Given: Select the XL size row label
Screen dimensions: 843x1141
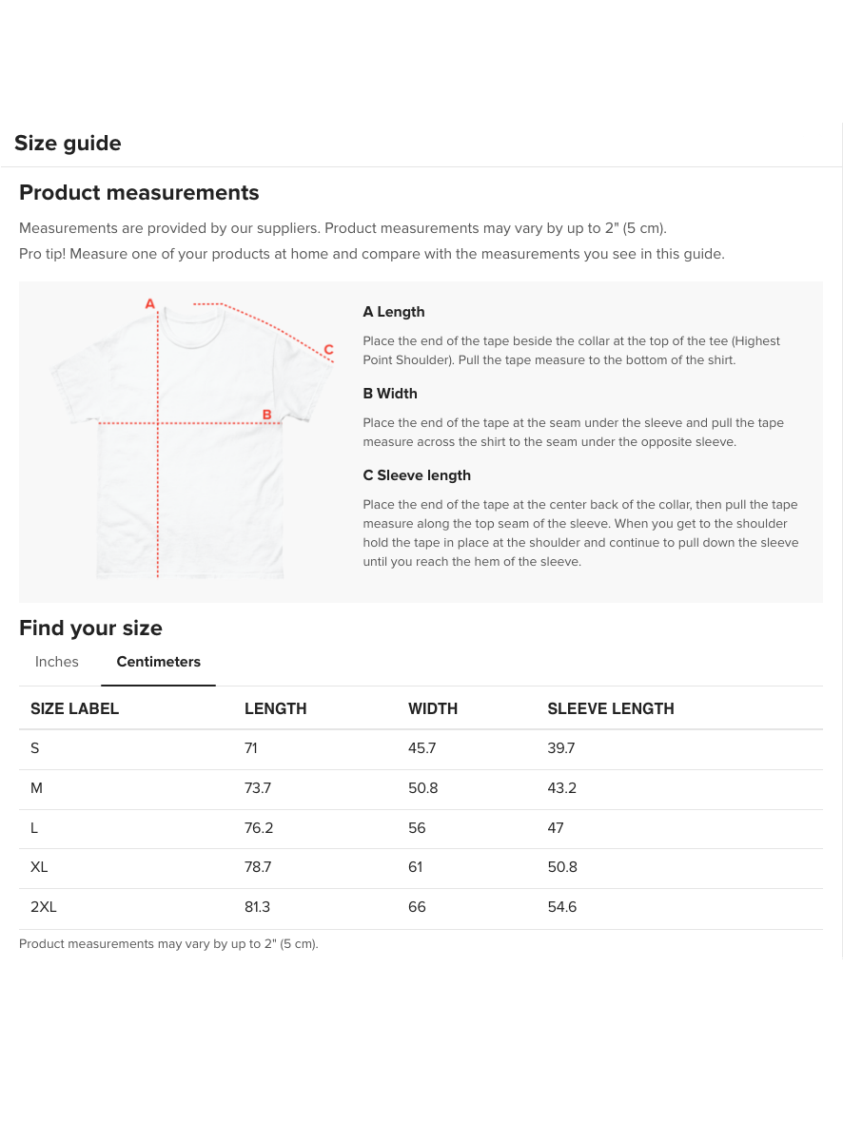Looking at the screenshot, I should pyautogui.click(x=39, y=867).
